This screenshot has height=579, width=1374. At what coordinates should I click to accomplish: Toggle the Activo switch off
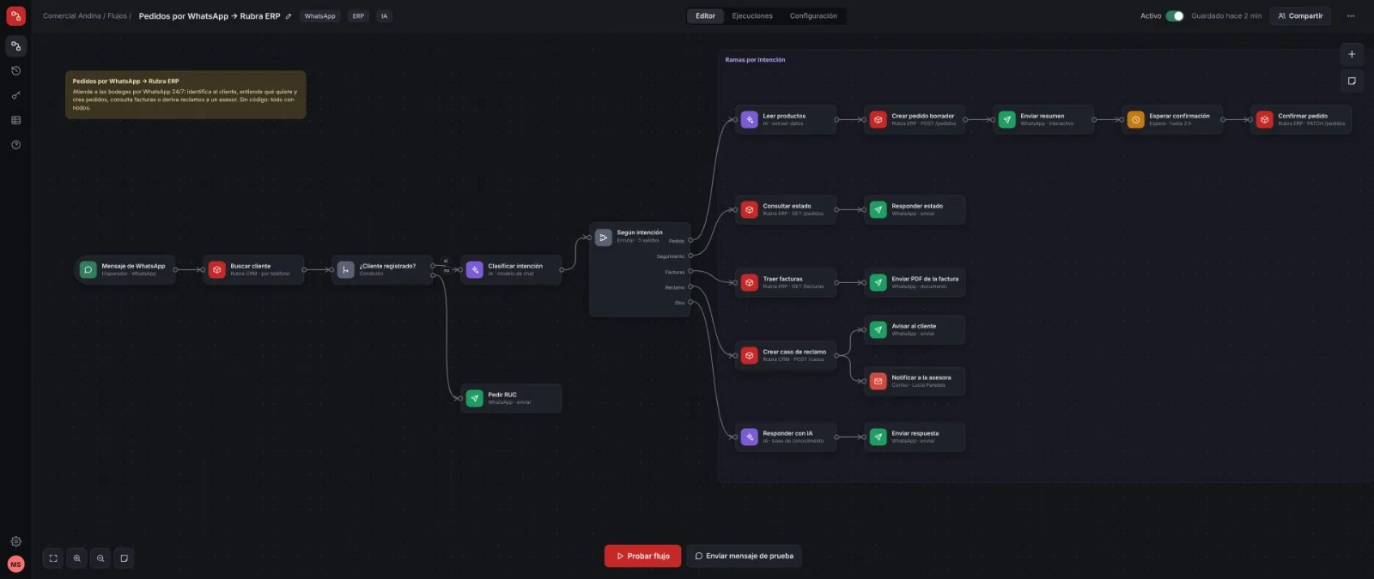click(x=1175, y=15)
